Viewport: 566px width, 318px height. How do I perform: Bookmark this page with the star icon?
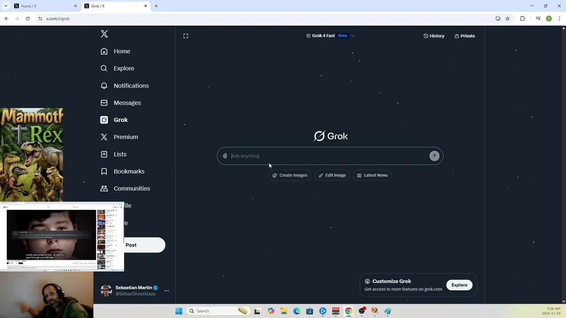[x=508, y=19]
